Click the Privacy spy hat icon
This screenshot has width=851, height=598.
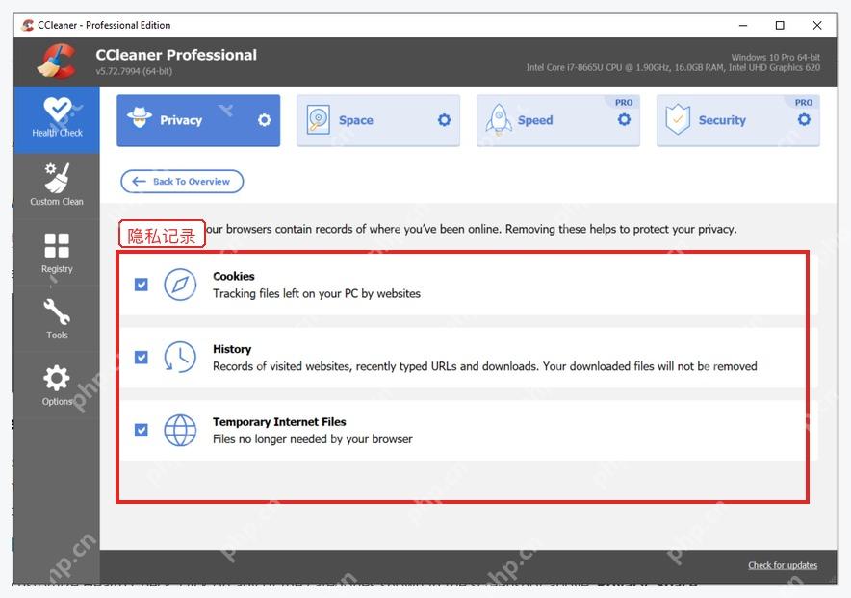(x=140, y=117)
